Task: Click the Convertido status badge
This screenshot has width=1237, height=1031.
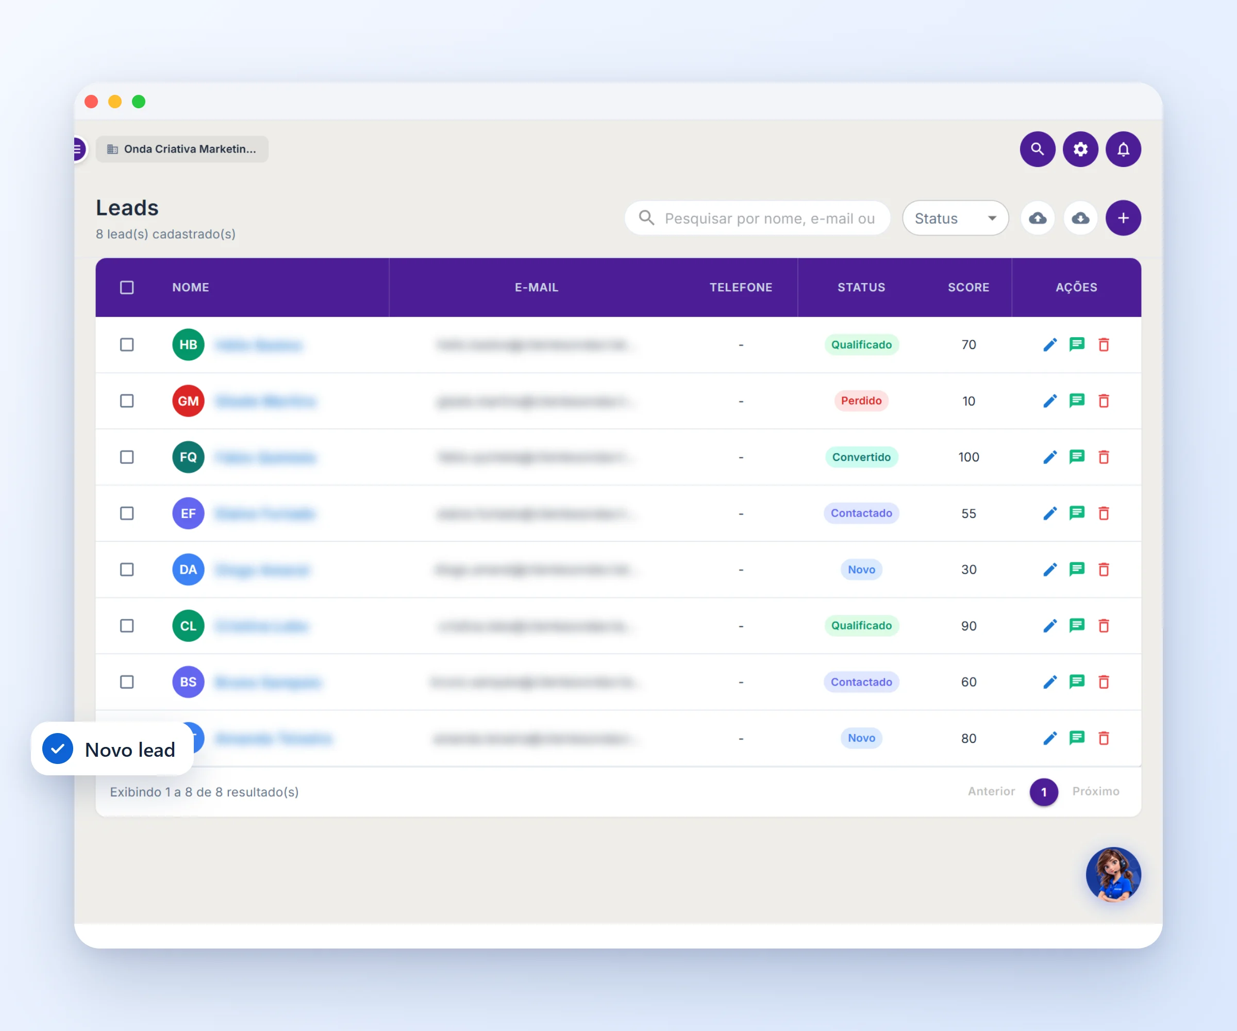Action: point(861,457)
